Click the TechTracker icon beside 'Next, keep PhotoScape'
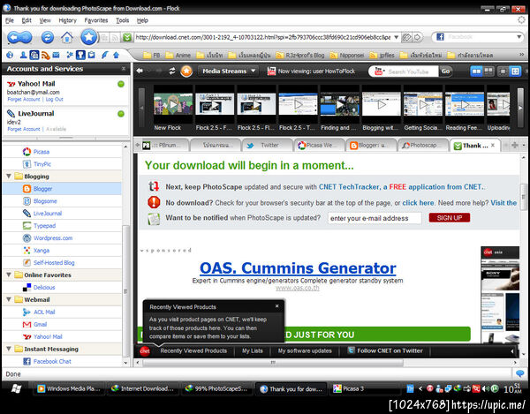The image size is (530, 414). point(154,186)
